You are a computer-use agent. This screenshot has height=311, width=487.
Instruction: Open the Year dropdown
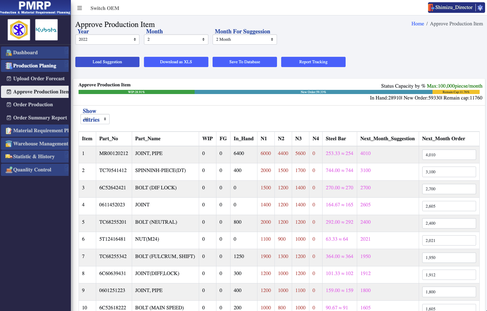[107, 39]
